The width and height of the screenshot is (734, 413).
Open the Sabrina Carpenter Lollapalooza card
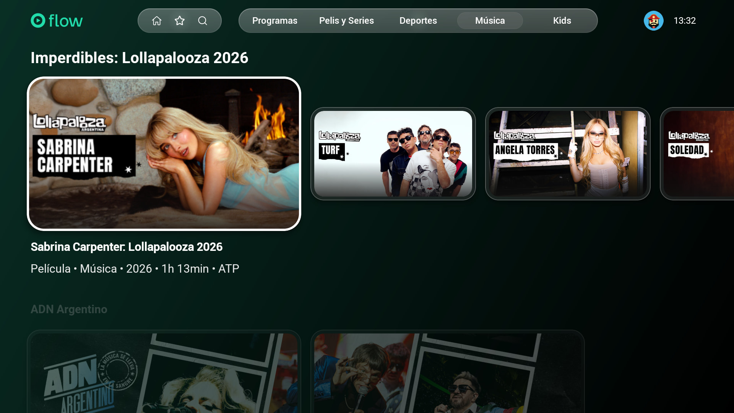pos(164,154)
